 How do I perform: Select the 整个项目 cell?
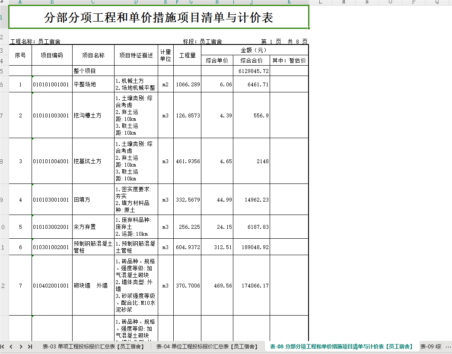coord(93,71)
